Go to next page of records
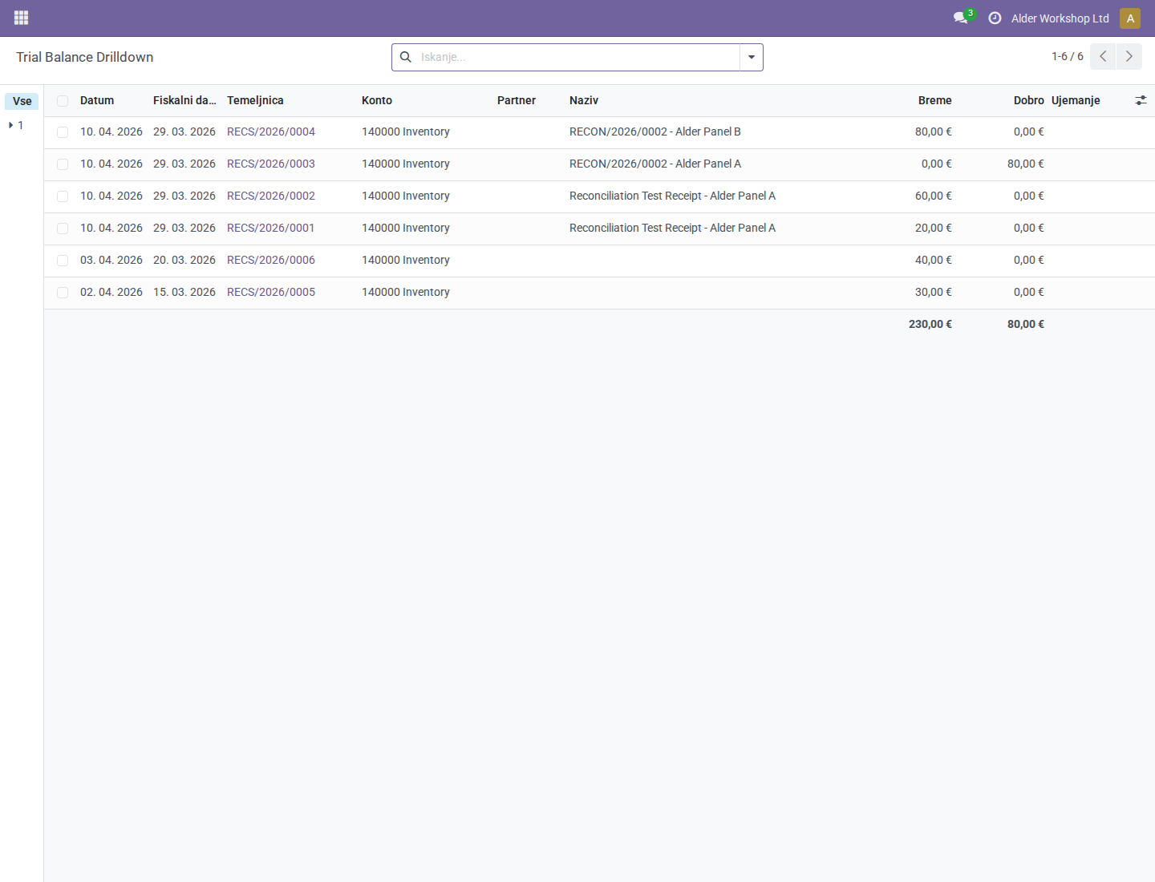This screenshot has width=1155, height=882. coord(1129,56)
